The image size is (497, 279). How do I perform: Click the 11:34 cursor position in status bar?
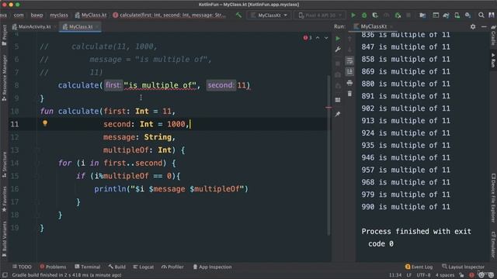395,275
